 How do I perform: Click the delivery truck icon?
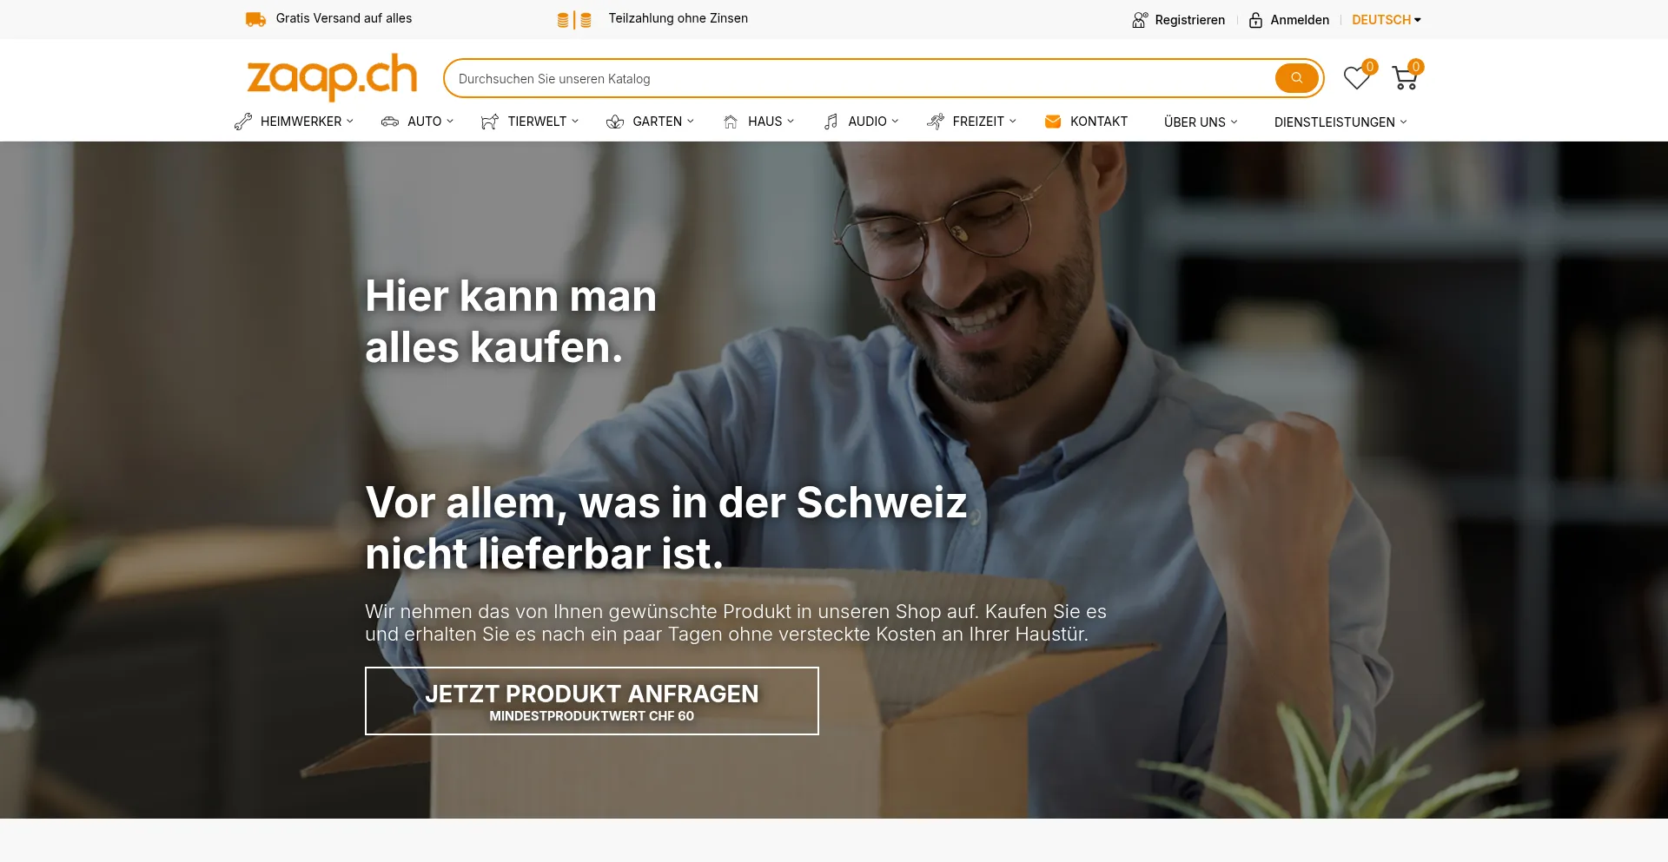[x=255, y=19]
